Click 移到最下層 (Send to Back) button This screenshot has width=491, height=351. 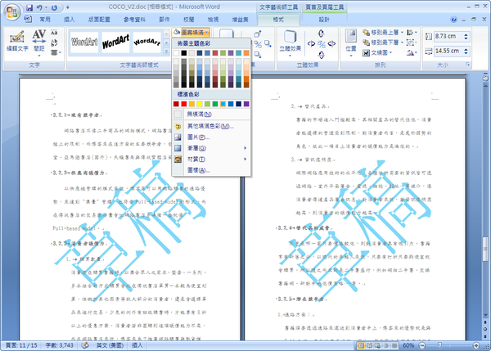[x=383, y=43]
